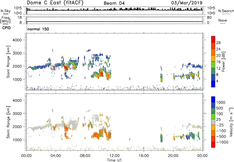Click the 'Beam 04' label

[x=114, y=3]
